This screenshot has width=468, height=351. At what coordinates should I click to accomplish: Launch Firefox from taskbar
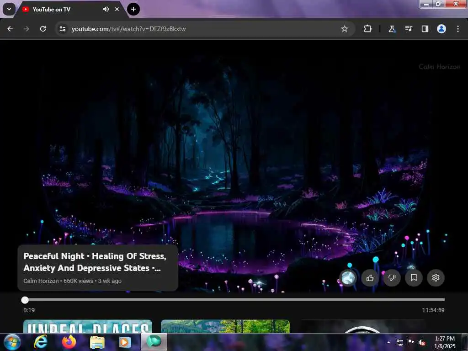pyautogui.click(x=69, y=342)
